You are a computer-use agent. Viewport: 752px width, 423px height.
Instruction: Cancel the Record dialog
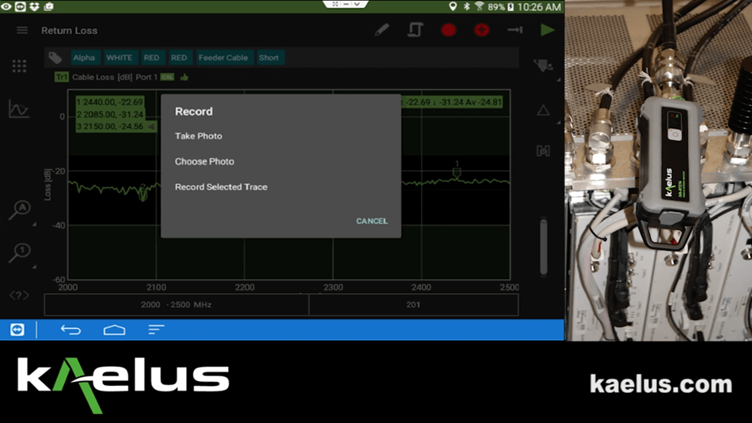tap(371, 221)
